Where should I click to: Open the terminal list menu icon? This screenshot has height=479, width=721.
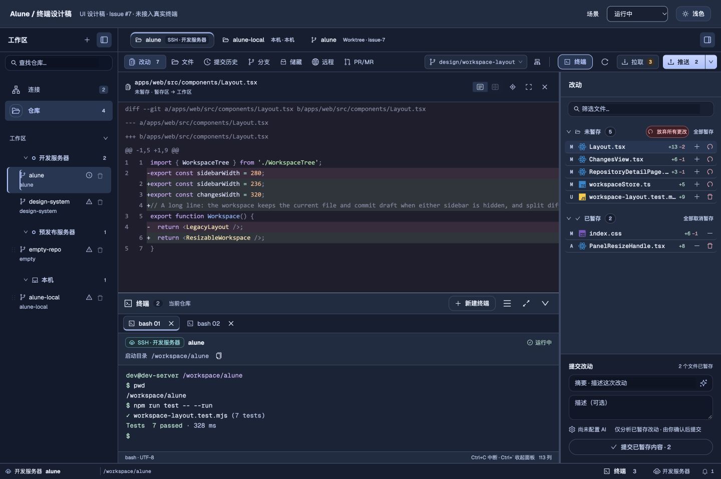(507, 304)
